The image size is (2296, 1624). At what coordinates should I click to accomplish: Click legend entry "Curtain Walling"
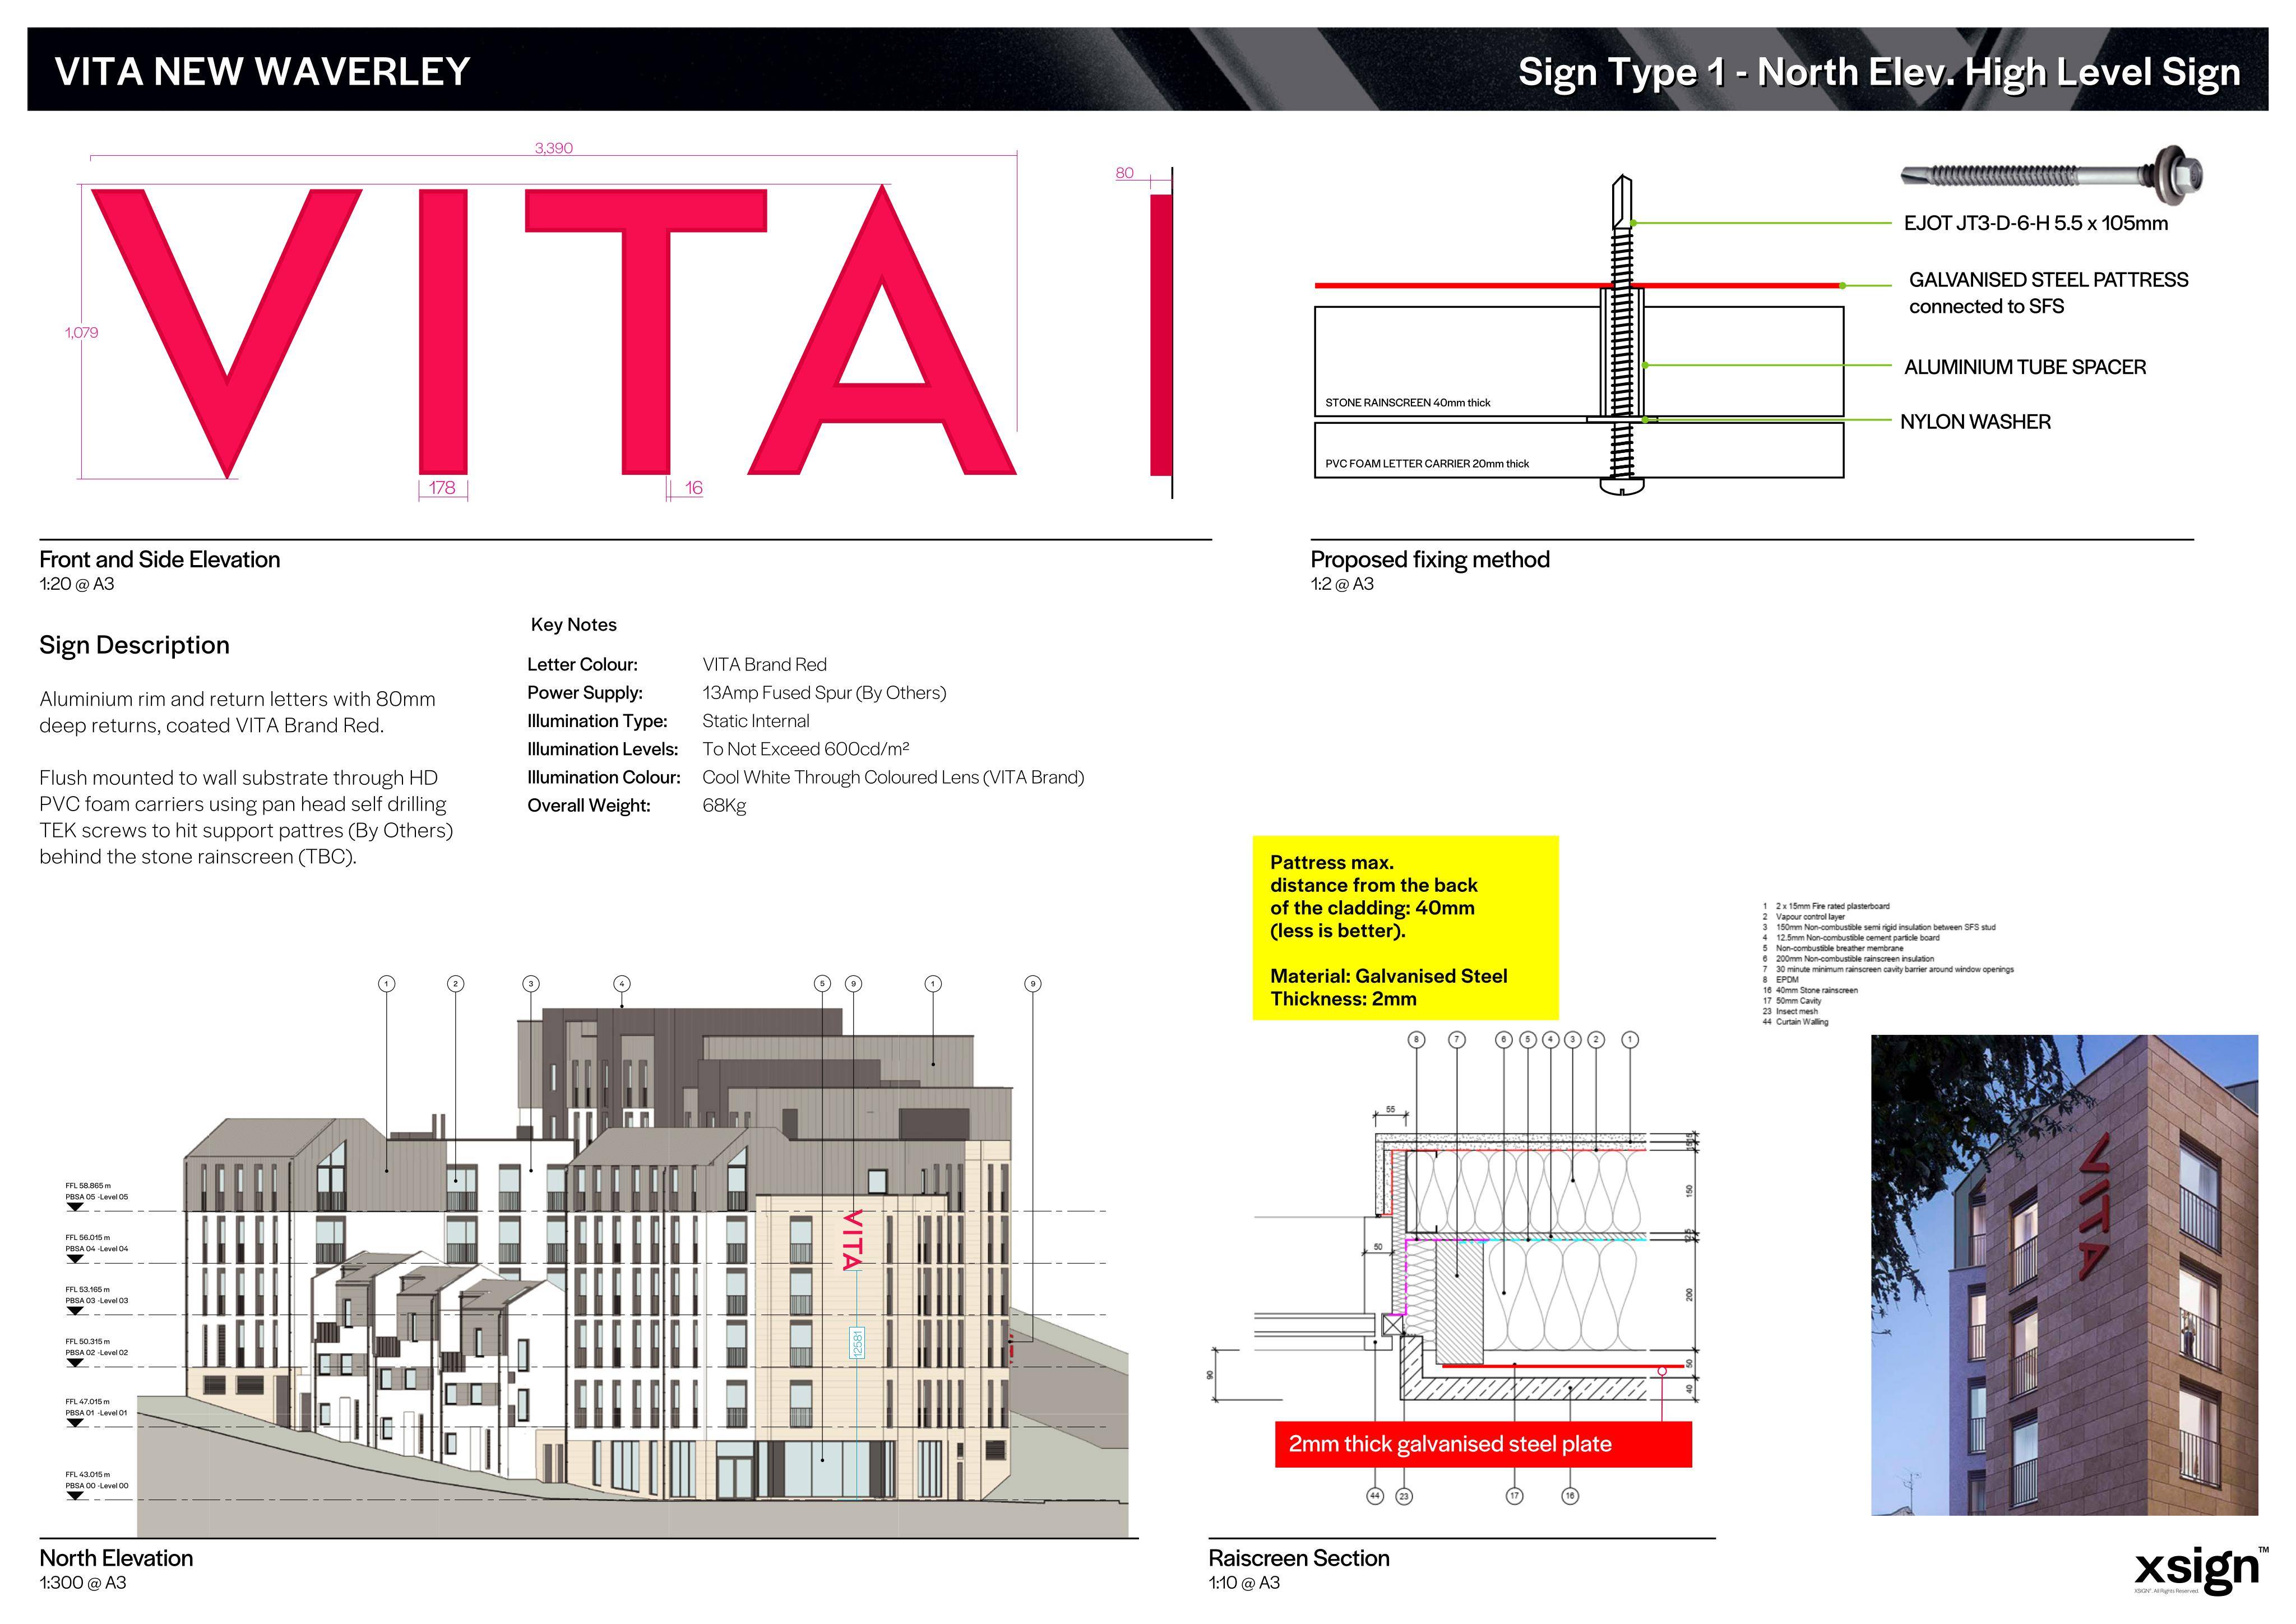(x=1801, y=1022)
